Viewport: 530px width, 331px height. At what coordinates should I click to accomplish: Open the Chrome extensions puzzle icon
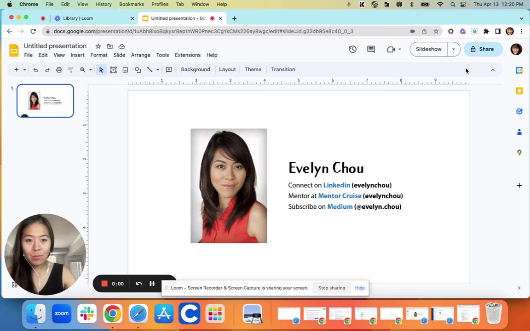click(x=486, y=31)
